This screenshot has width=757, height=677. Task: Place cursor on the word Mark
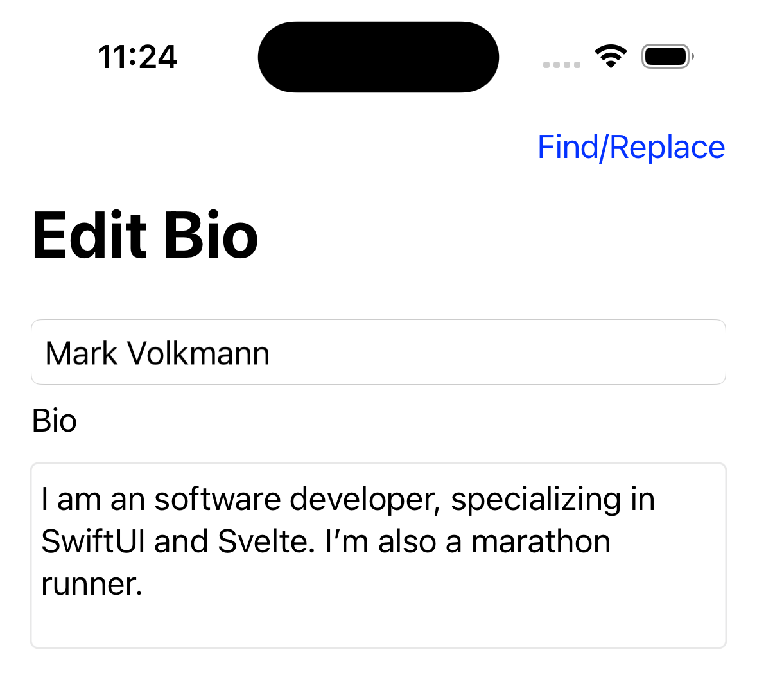[x=82, y=353]
